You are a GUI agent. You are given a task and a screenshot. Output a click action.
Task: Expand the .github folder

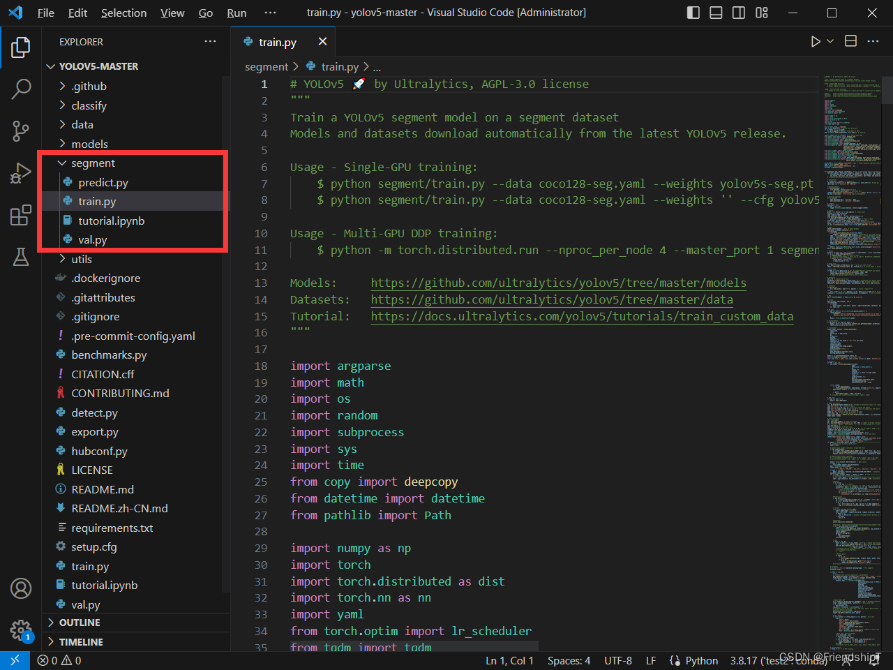(135, 86)
